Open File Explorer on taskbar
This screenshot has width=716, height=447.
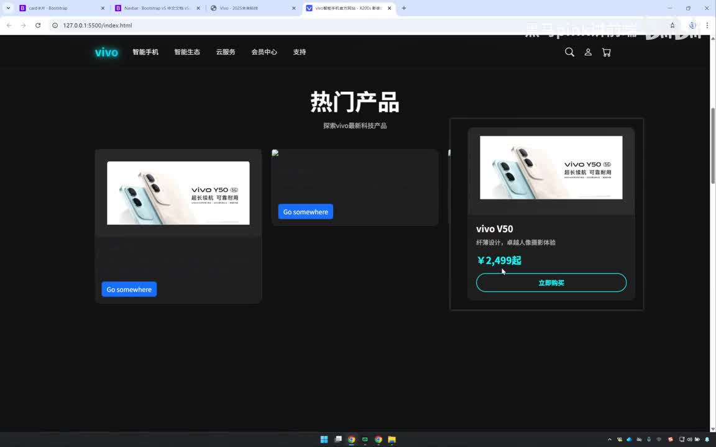click(x=392, y=440)
